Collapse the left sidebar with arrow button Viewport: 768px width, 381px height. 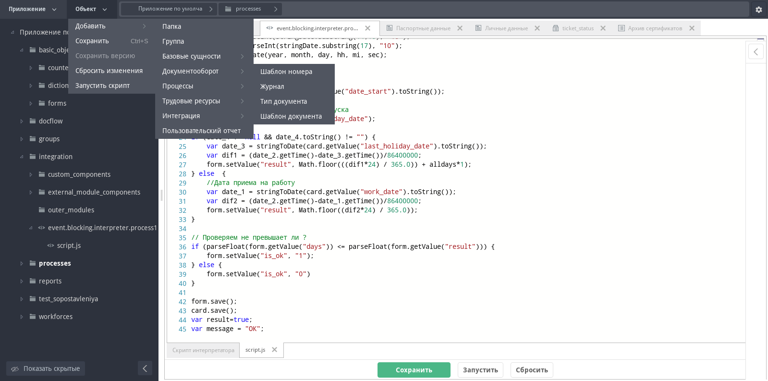pyautogui.click(x=145, y=369)
